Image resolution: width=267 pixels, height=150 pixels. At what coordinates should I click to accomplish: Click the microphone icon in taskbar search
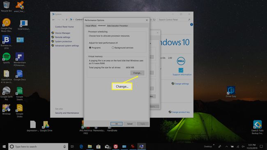click(64, 146)
